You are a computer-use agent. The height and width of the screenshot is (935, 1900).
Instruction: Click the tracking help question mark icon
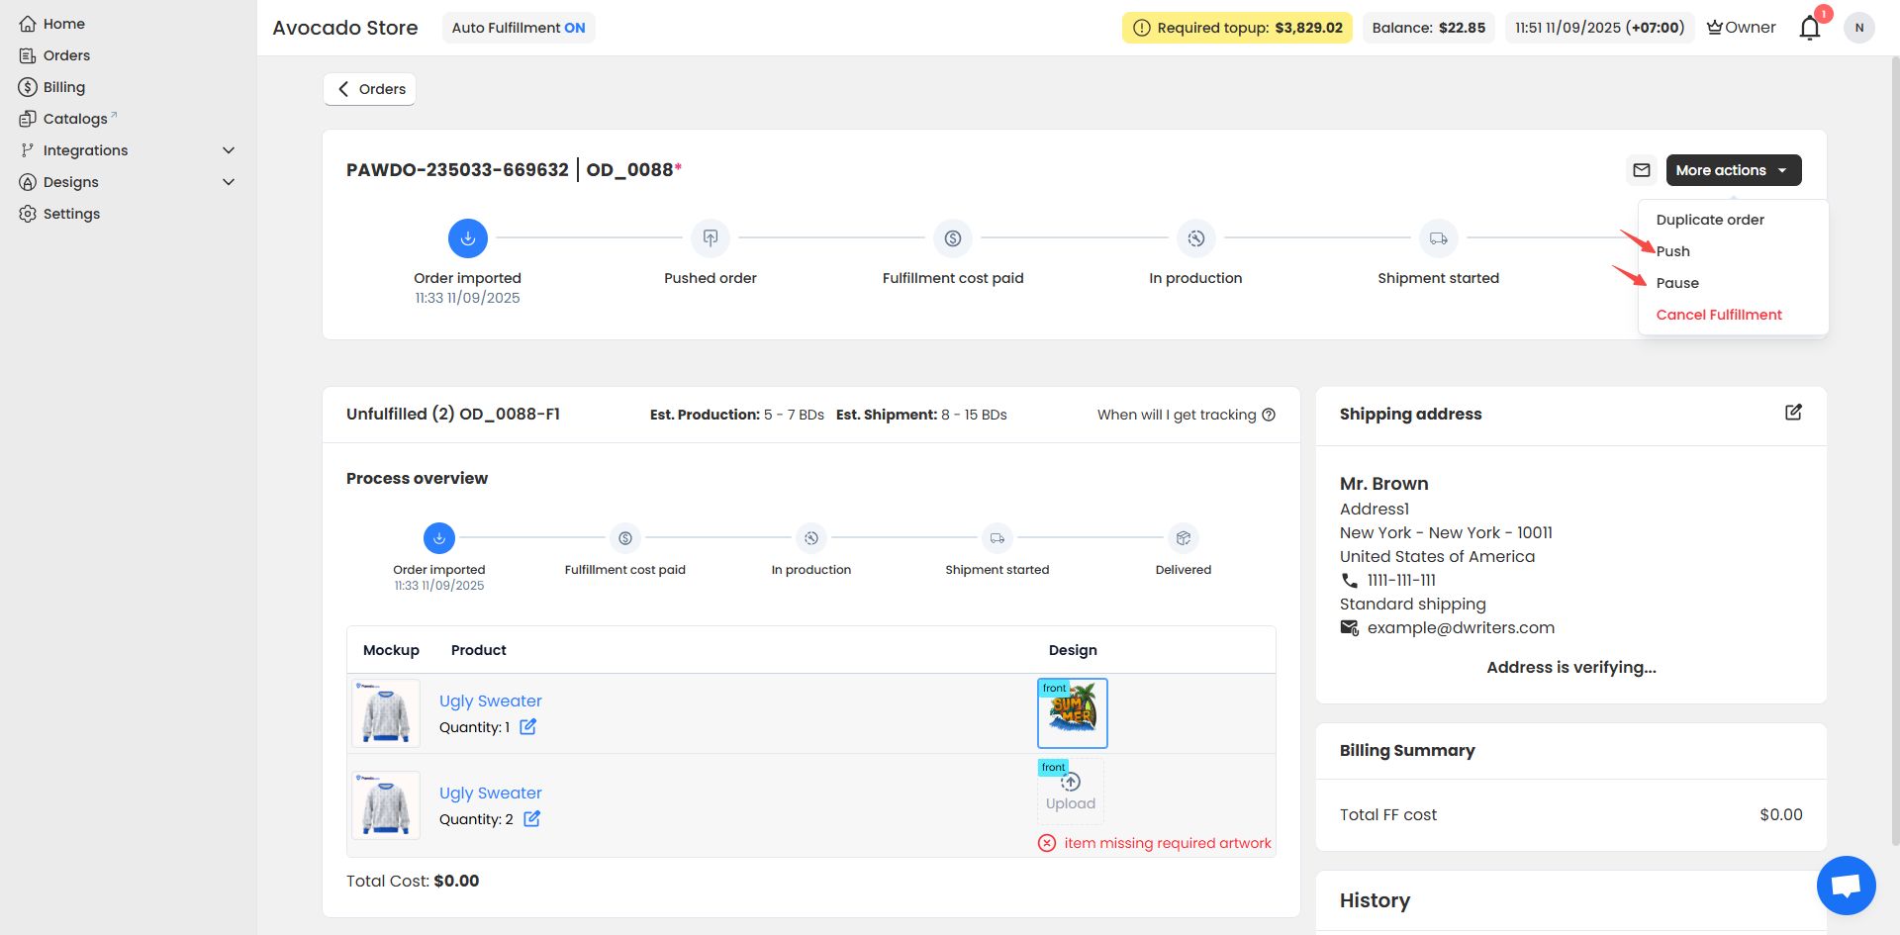coord(1269,415)
